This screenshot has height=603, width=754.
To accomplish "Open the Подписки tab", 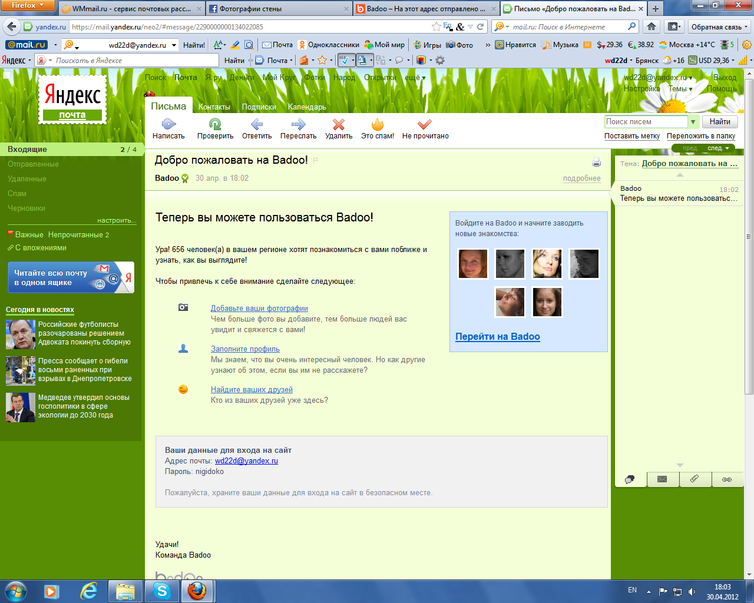I will tap(259, 107).
